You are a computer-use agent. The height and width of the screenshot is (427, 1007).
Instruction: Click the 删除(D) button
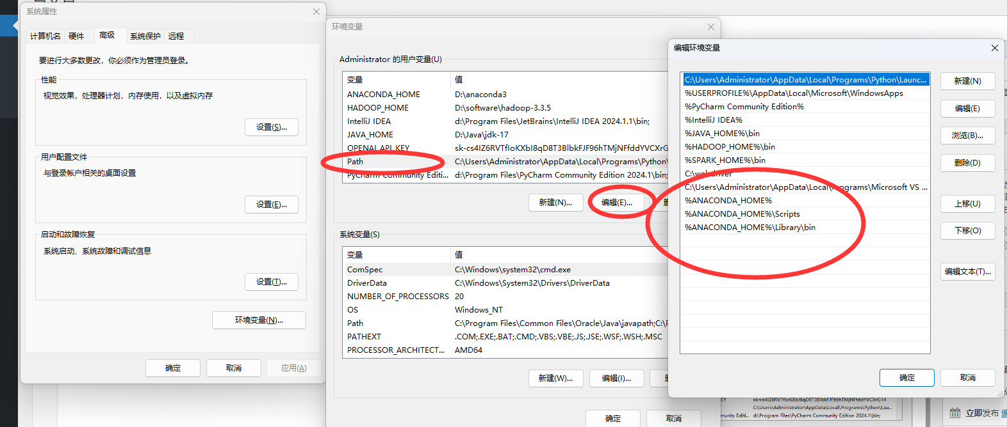pos(967,163)
